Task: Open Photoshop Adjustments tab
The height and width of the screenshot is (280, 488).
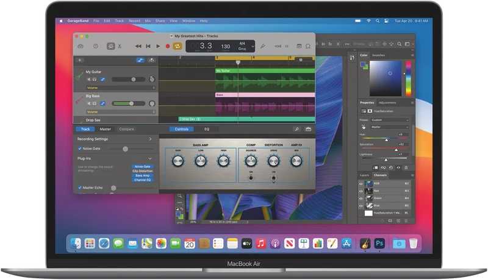Action: pos(387,103)
